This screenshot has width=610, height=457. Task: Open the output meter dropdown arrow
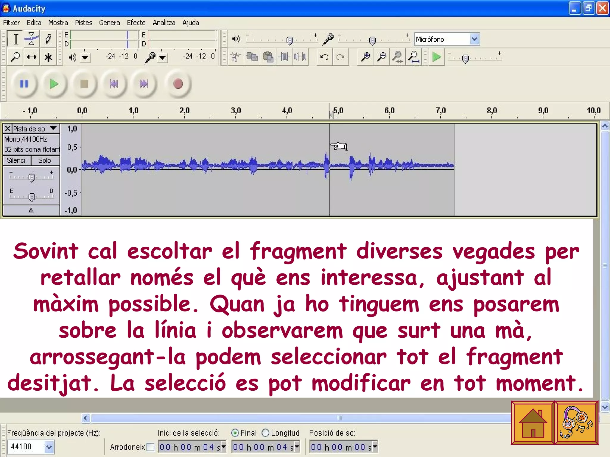85,57
